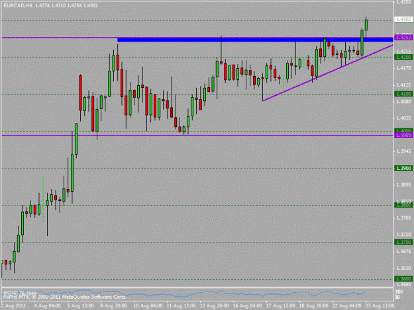414x310 pixels.
Task: Click the 1.4170 price axis value
Action: point(403,68)
